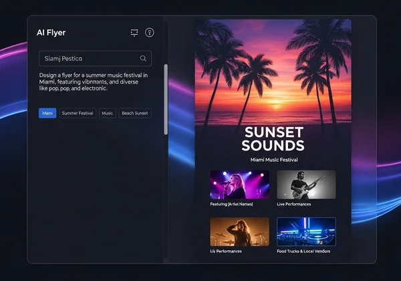This screenshot has width=401, height=281.
Task: Open the guitarist thumbnail above 'Live Performances'
Action: click(x=306, y=185)
